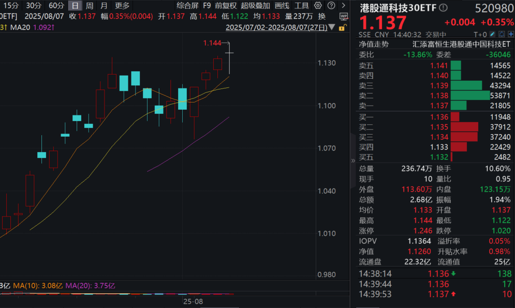This screenshot has width=515, height=308.
Task: Switch to the 月 monthly chart tab
Action: pyautogui.click(x=103, y=6)
